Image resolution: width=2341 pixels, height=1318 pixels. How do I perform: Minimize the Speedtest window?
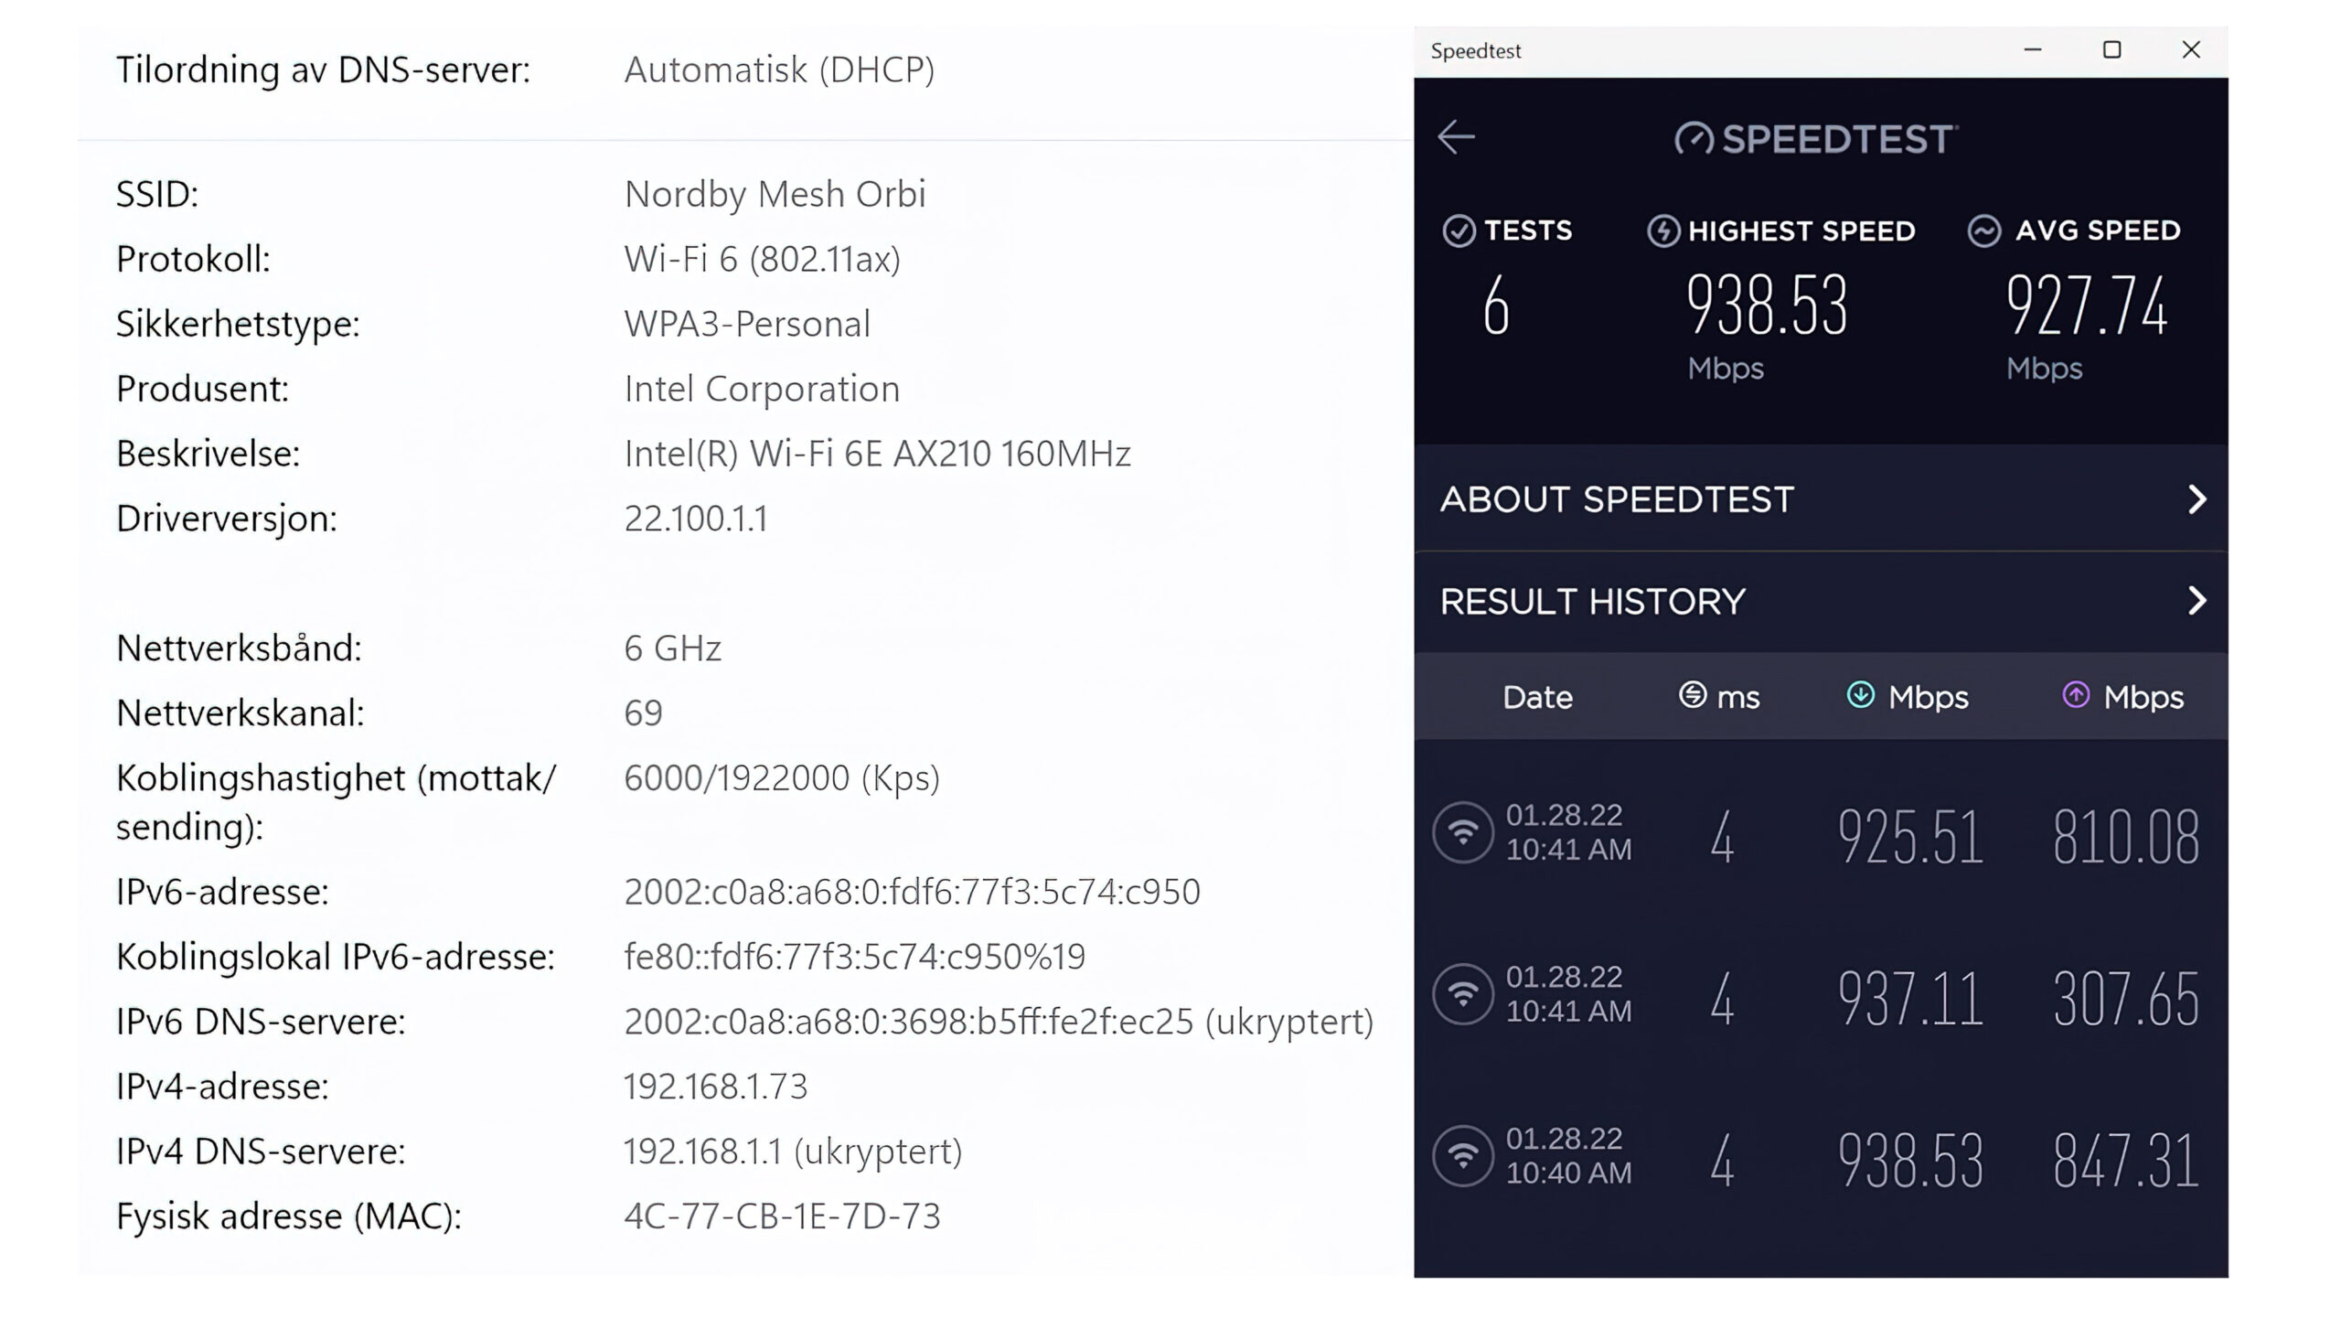click(x=2033, y=50)
